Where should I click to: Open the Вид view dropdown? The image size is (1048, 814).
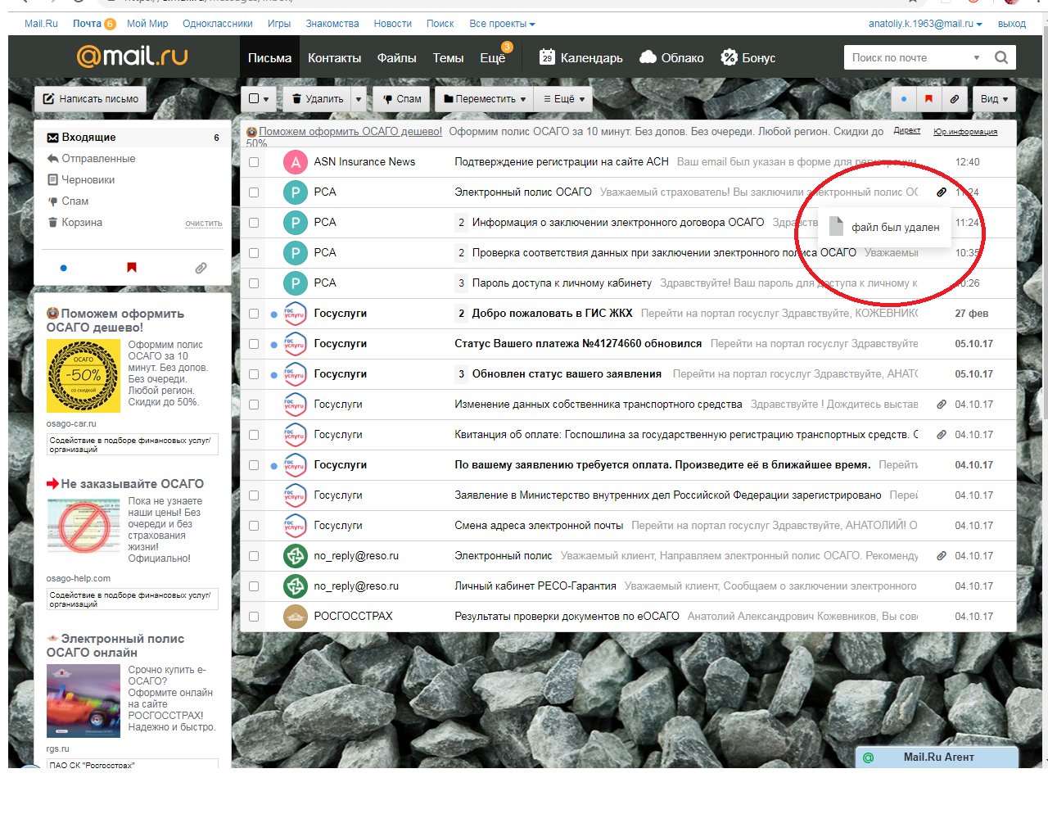[994, 99]
